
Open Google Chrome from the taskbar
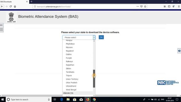point(94,99)
